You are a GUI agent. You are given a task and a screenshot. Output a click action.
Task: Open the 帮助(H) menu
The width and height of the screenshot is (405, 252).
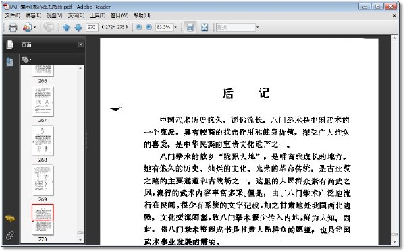142,15
